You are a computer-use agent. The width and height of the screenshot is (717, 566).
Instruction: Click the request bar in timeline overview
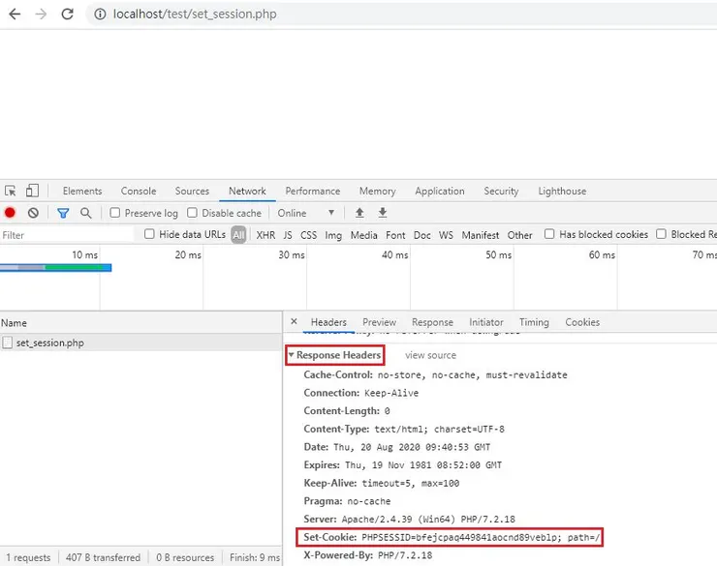55,267
